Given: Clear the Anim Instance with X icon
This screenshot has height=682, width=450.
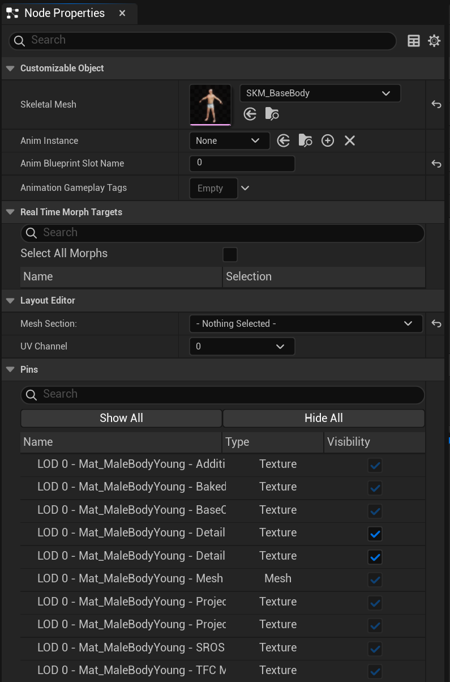Looking at the screenshot, I should coord(350,140).
